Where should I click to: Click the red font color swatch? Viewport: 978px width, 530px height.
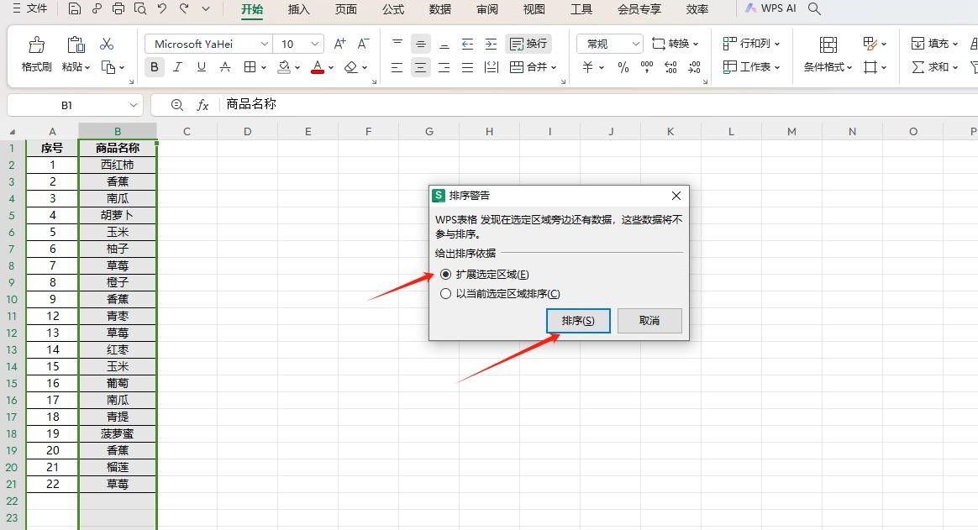point(317,67)
